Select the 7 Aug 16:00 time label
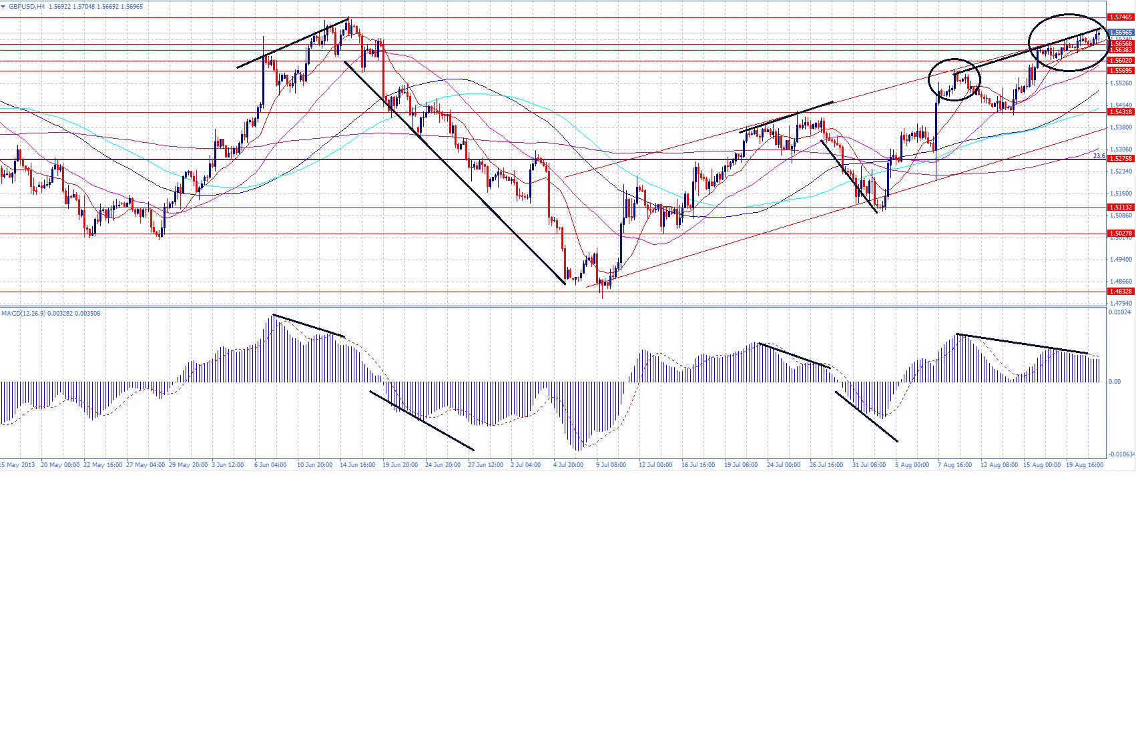The height and width of the screenshot is (754, 1136). pos(954,465)
